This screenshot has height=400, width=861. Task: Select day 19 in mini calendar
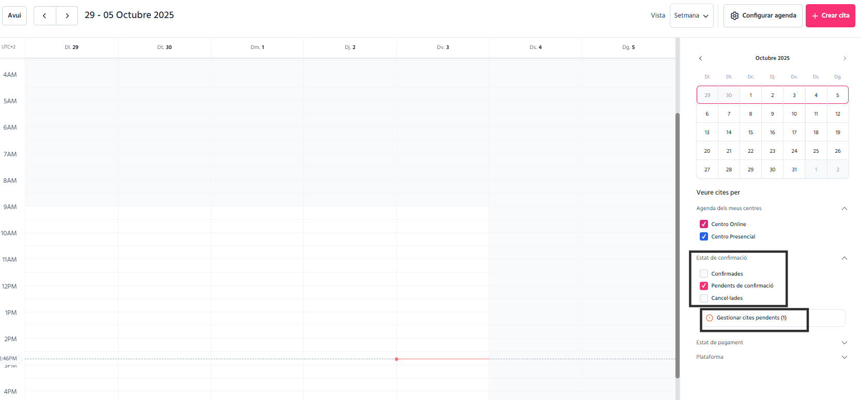click(838, 133)
